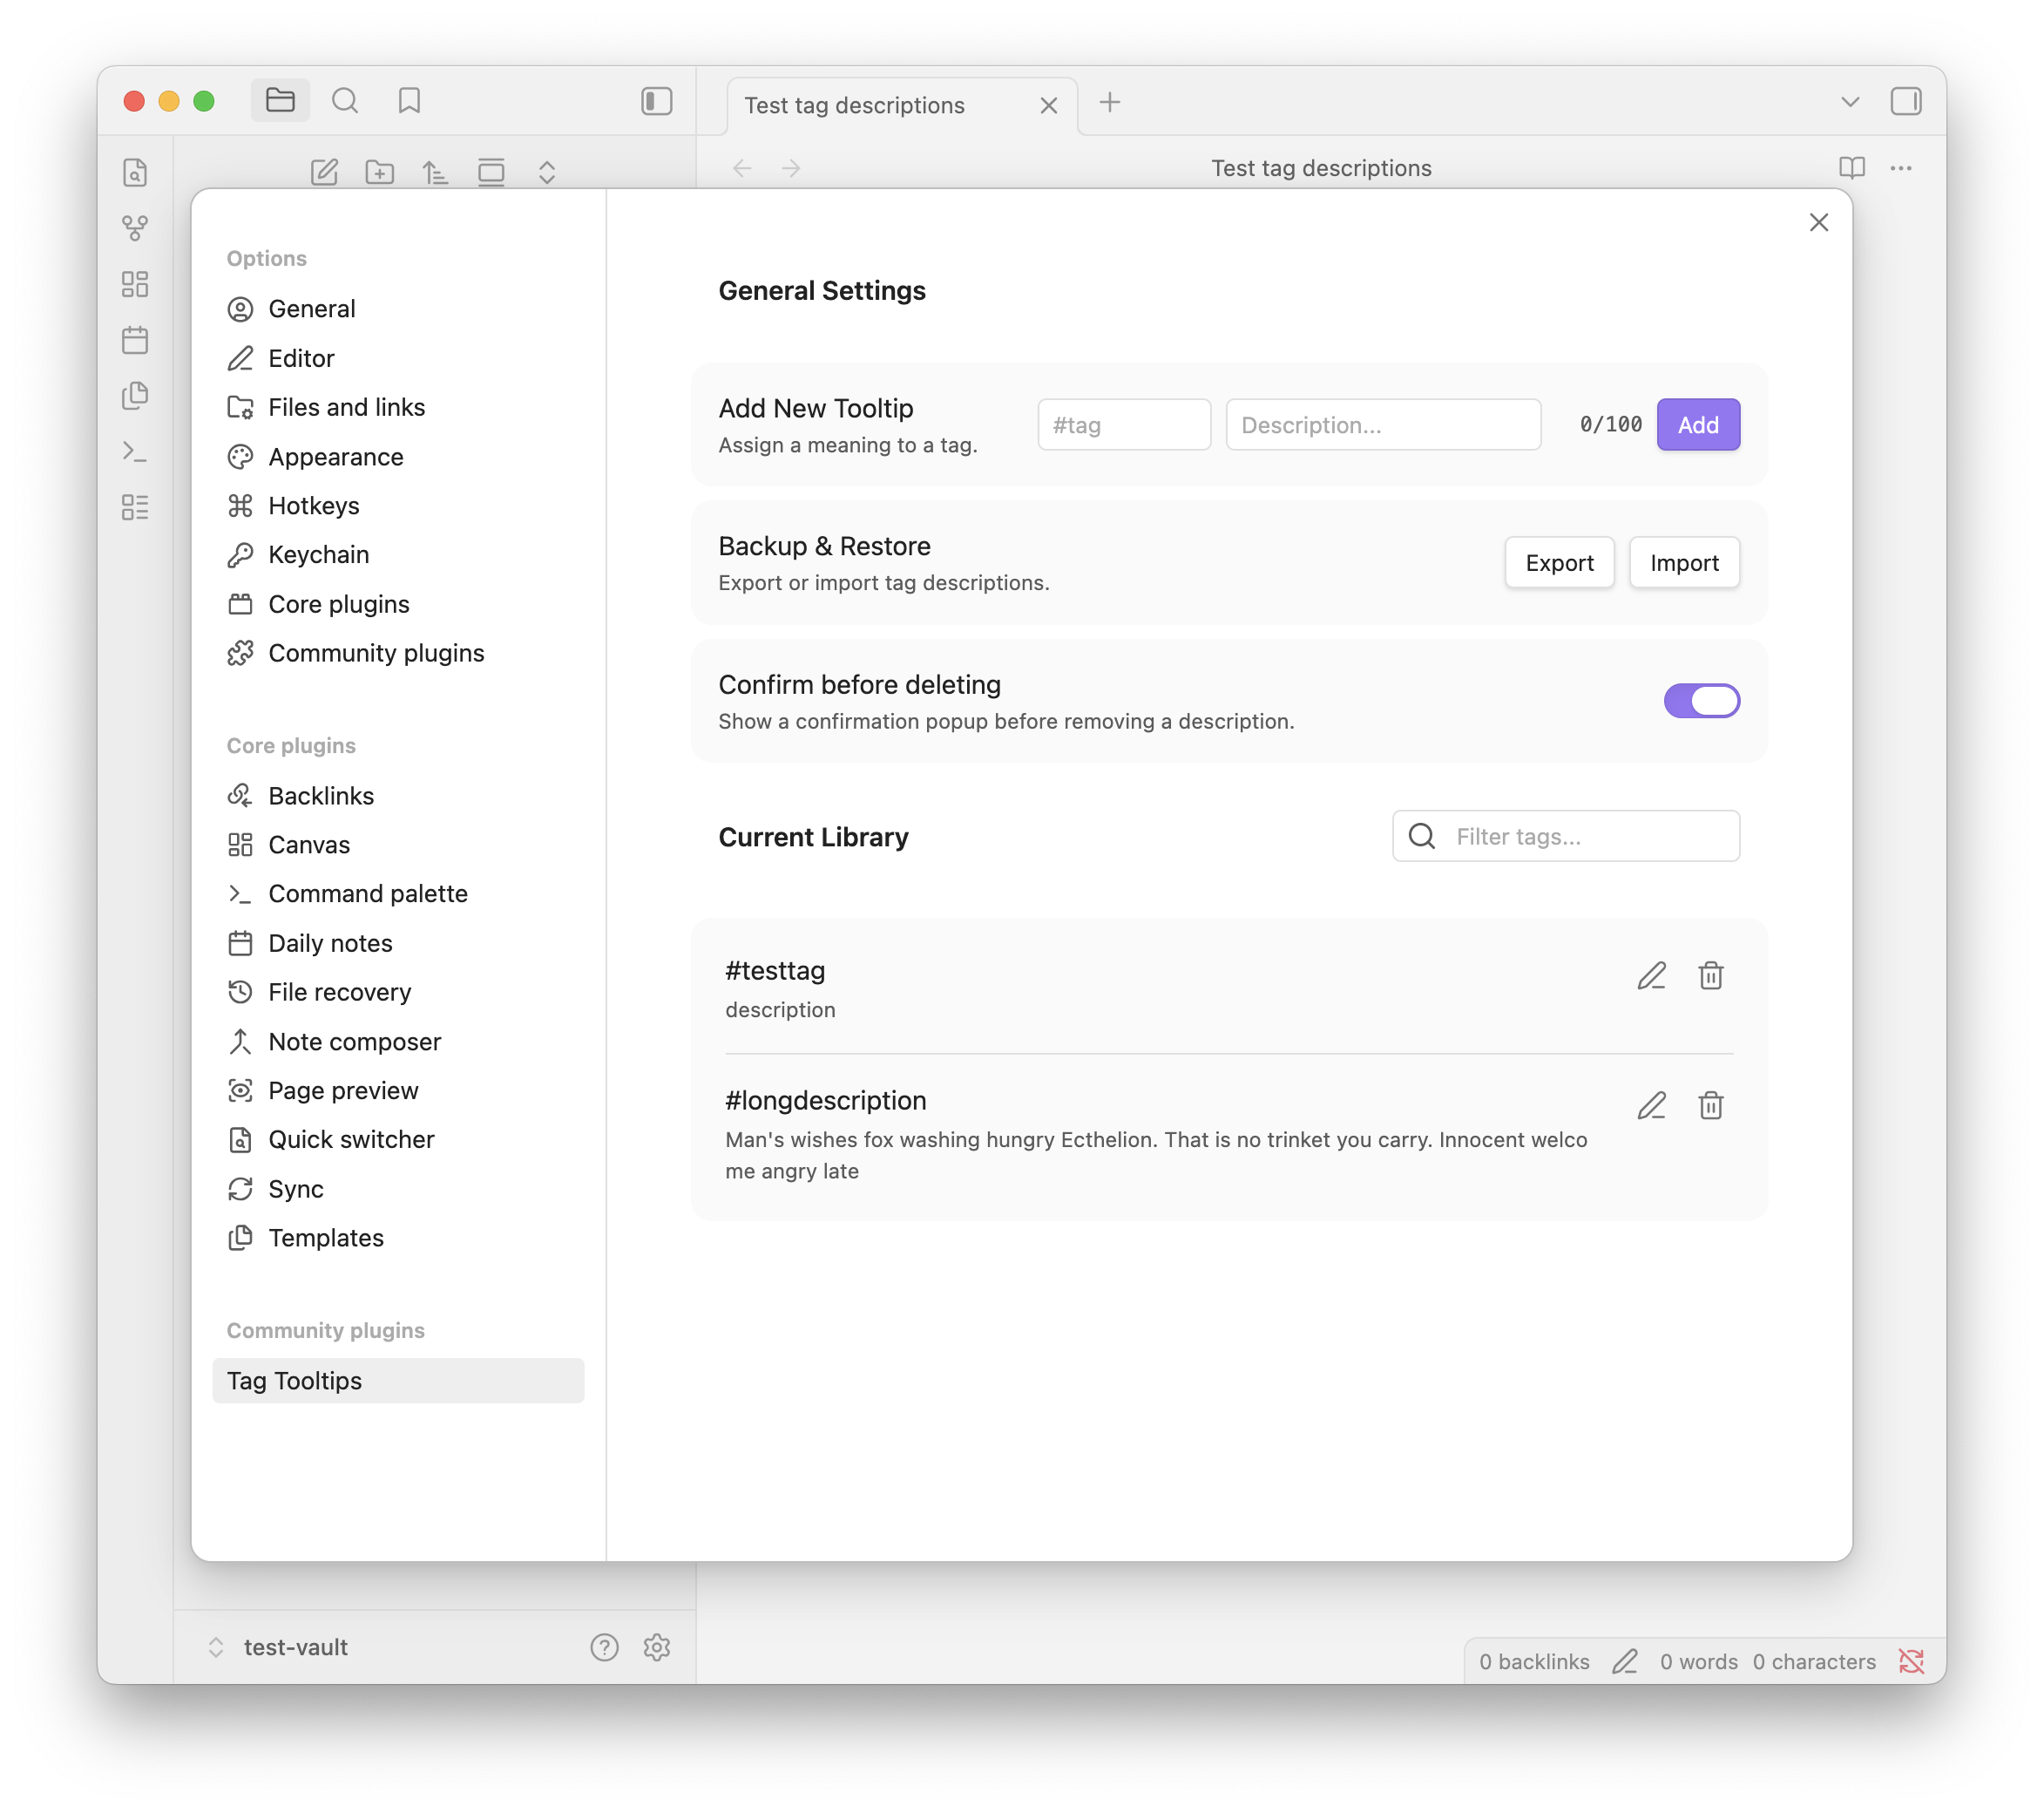Click the Export button
Viewport: 2044px width, 1813px height.
point(1559,563)
